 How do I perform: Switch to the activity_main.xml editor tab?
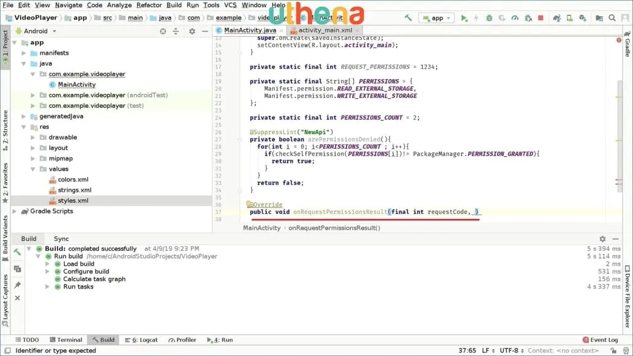[325, 30]
